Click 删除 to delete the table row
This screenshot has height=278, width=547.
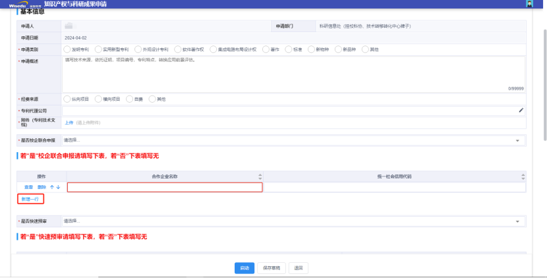coord(42,187)
